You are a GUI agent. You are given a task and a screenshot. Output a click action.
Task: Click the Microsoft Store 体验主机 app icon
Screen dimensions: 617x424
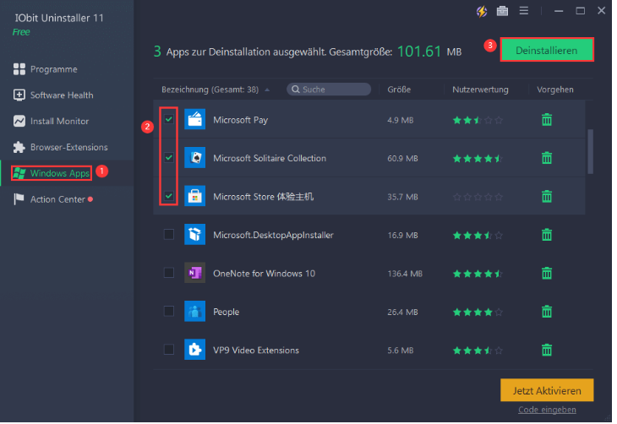point(194,196)
